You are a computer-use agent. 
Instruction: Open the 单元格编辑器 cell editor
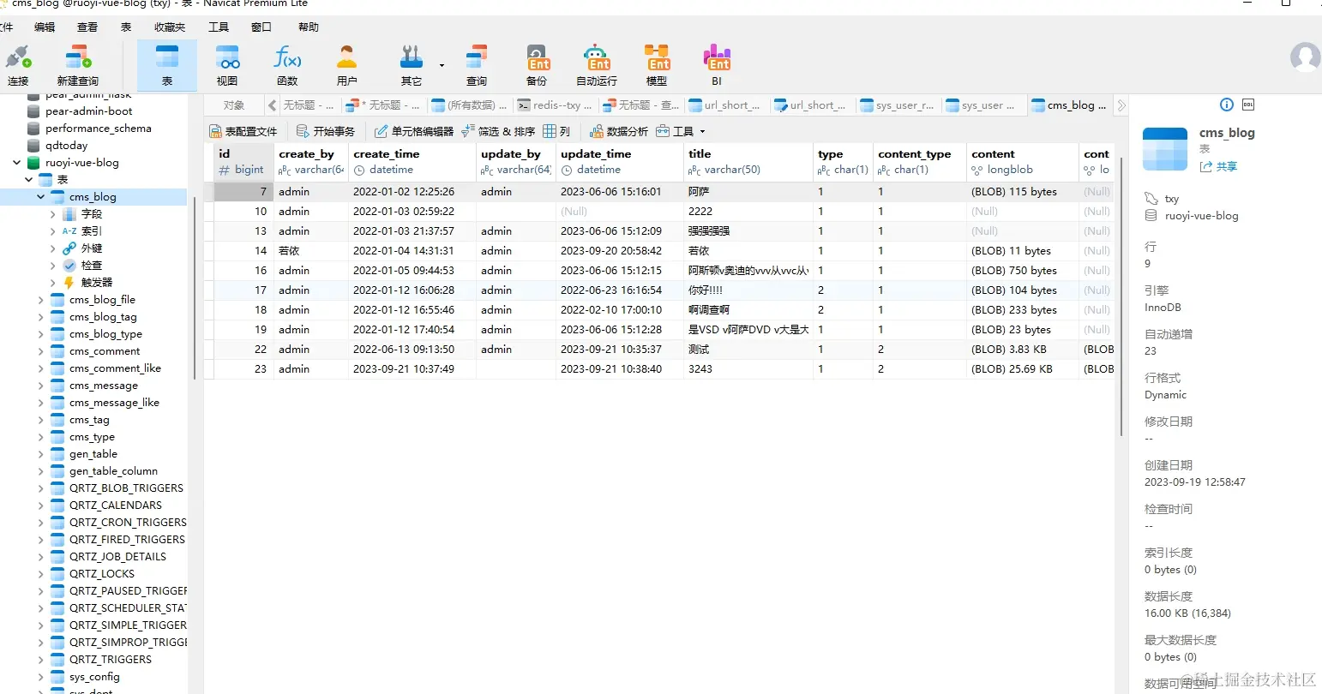tap(414, 131)
